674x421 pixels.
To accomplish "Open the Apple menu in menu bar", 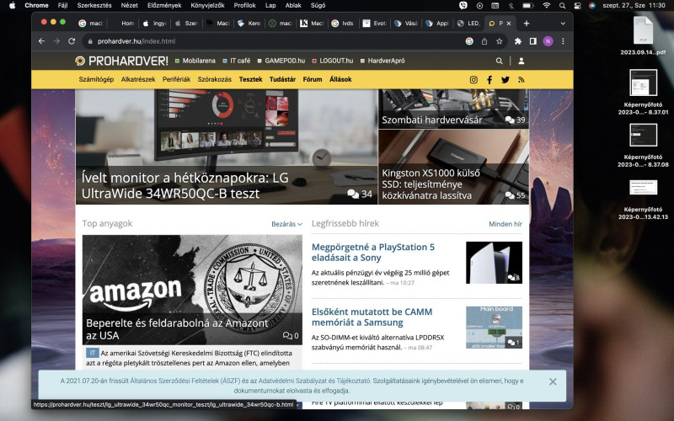I will point(13,6).
